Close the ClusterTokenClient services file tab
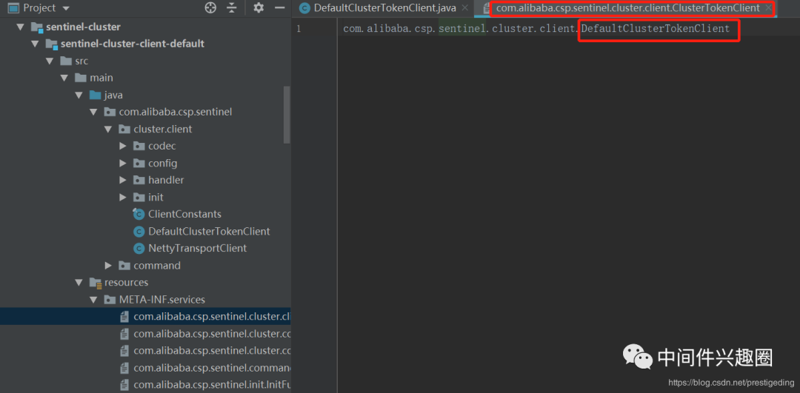The image size is (800, 393). pos(768,7)
